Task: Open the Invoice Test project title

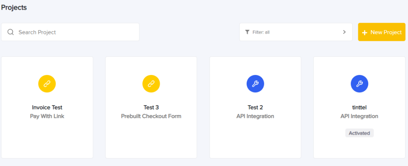Action: point(47,107)
